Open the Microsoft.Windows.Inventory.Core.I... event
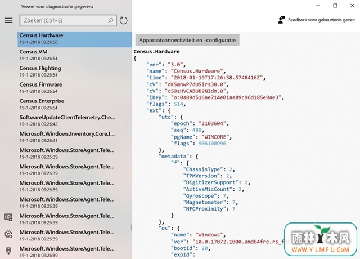Viewport: 360px width, 259px height. [75, 137]
